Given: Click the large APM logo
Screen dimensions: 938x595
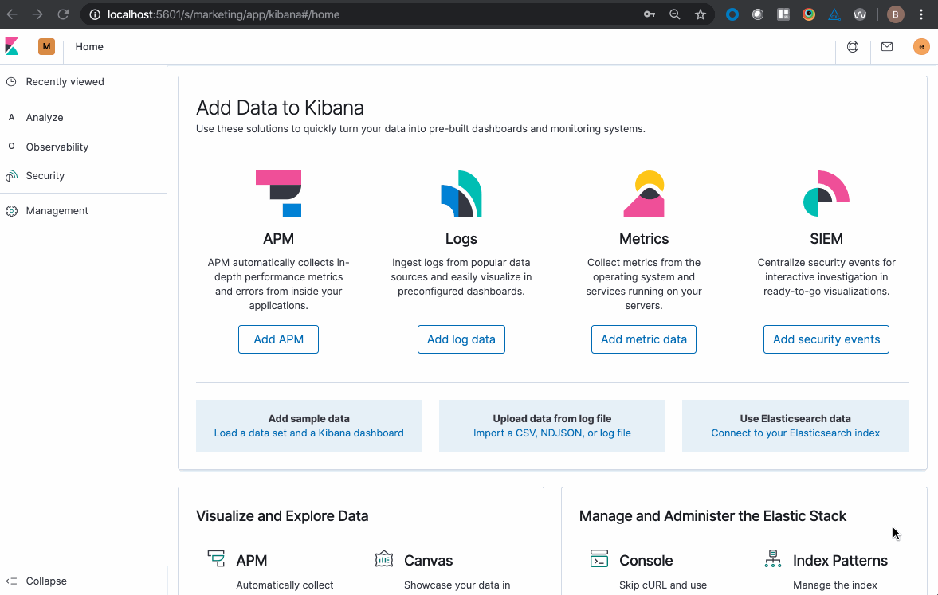Looking at the screenshot, I should pos(278,193).
